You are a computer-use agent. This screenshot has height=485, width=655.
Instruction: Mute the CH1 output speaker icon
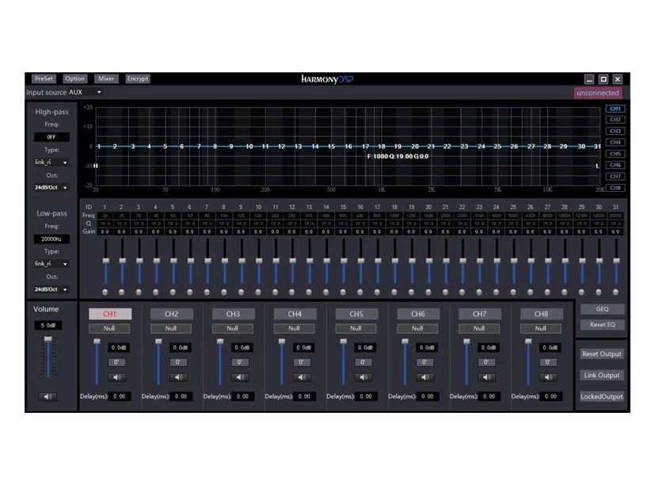[x=117, y=377]
